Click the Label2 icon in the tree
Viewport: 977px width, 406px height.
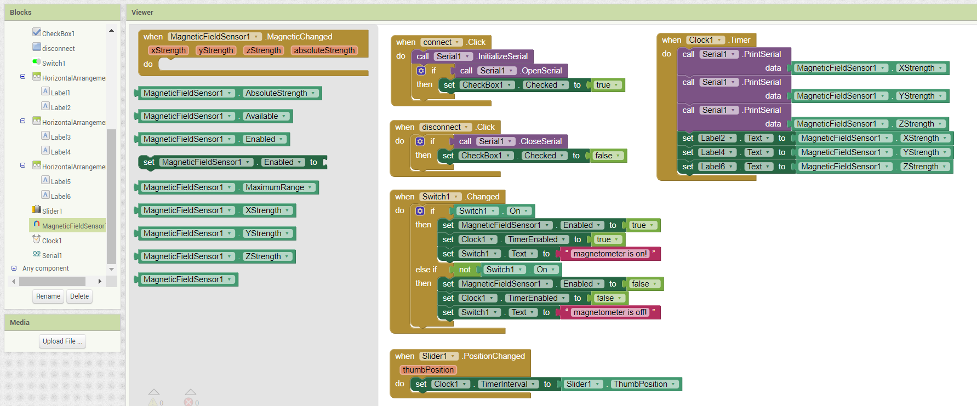(45, 106)
